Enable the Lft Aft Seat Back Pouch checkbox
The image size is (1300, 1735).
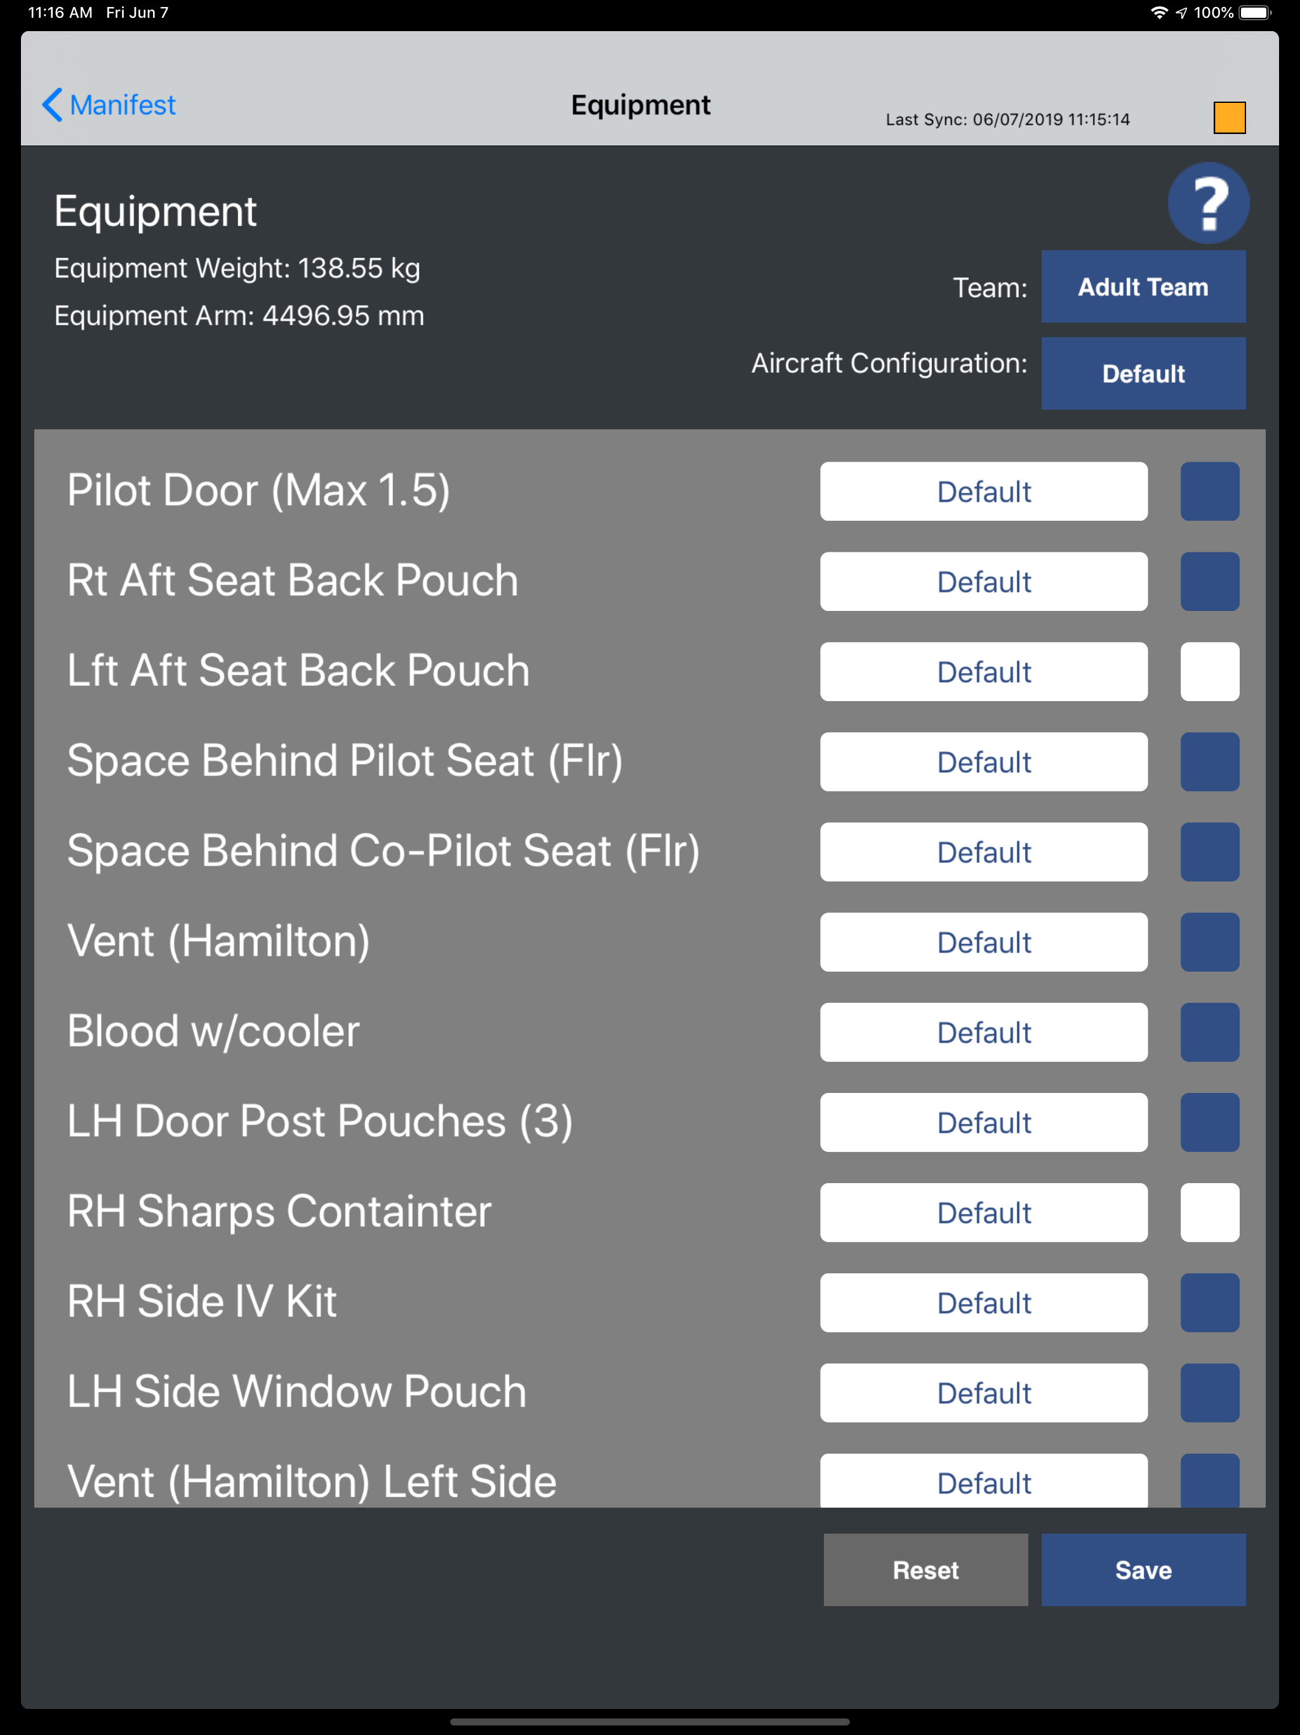point(1209,671)
